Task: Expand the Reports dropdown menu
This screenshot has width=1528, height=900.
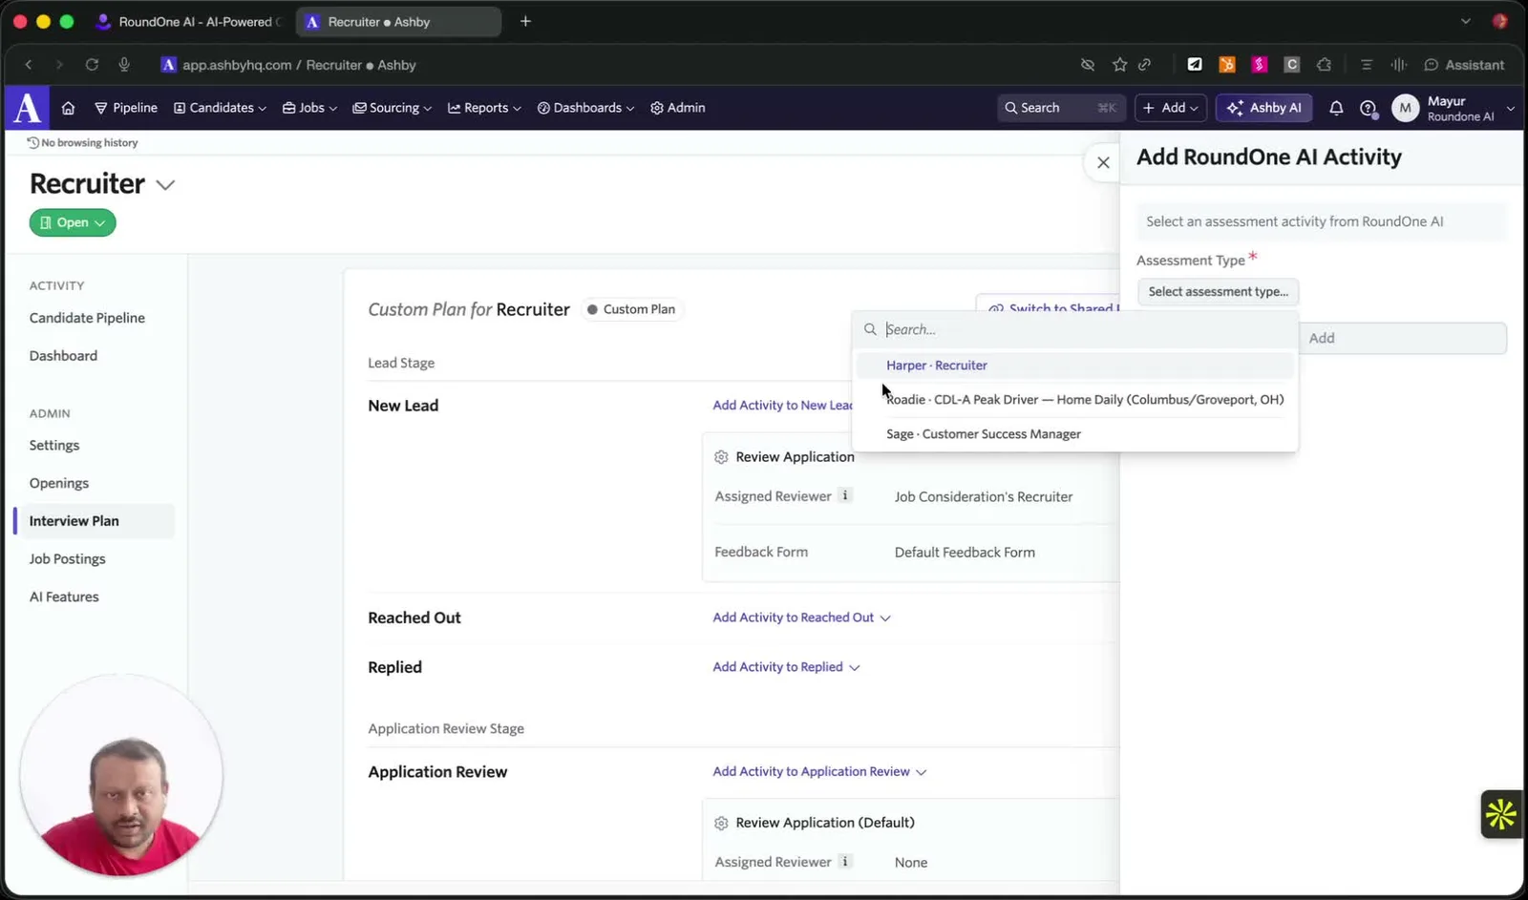Action: point(484,108)
